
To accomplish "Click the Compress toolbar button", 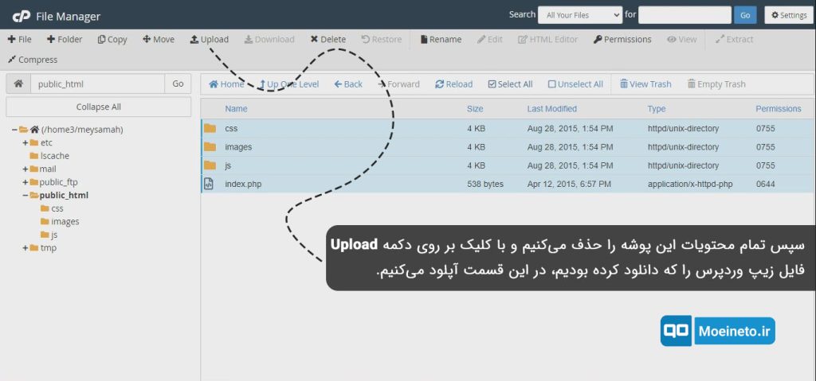I will [33, 60].
